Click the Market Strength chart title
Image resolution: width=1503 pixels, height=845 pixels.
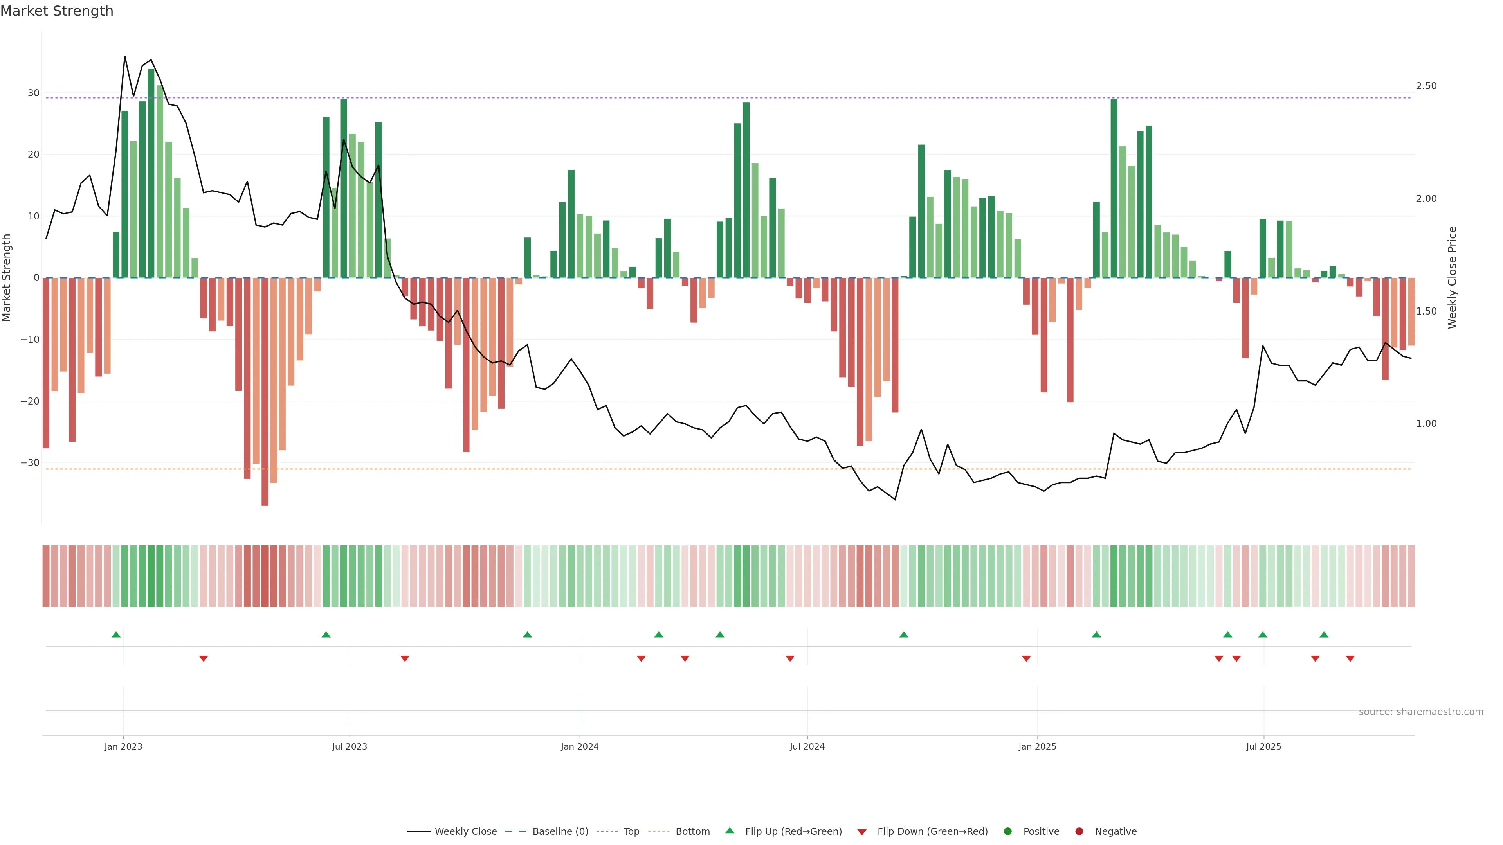[x=57, y=11]
